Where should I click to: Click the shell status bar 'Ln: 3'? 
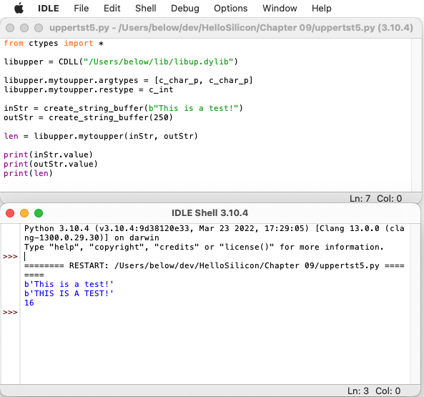[x=358, y=391]
